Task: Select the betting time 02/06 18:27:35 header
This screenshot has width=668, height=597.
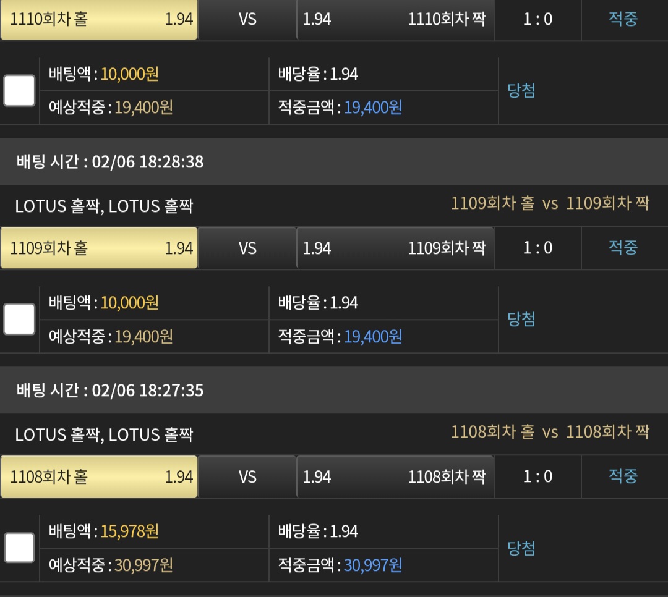Action: tap(110, 391)
